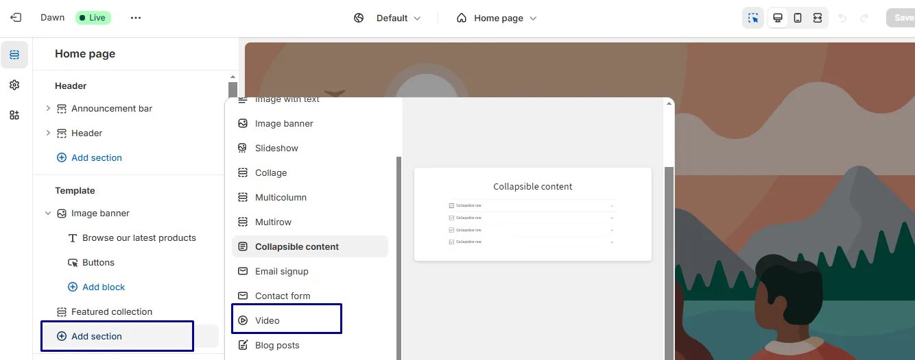Click the Image banner section icon in sidebar
Viewport: 915px width, 360px height.
pos(62,213)
